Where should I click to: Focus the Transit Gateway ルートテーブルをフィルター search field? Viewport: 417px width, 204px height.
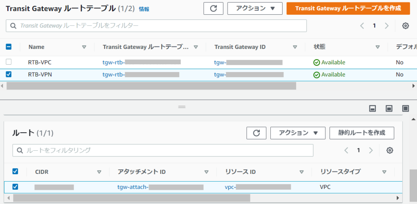(x=156, y=26)
